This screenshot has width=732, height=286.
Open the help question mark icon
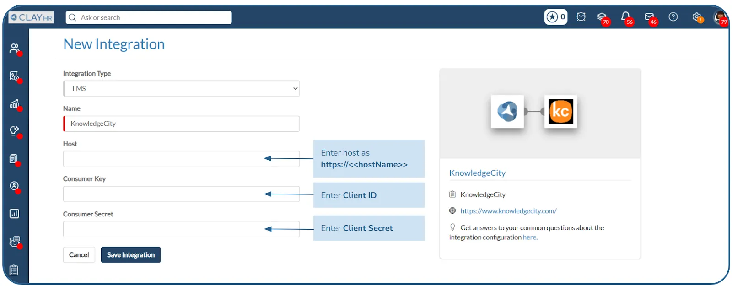(673, 17)
